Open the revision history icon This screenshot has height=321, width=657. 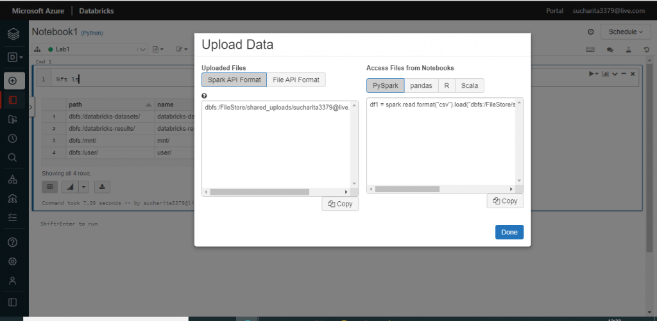[x=647, y=49]
